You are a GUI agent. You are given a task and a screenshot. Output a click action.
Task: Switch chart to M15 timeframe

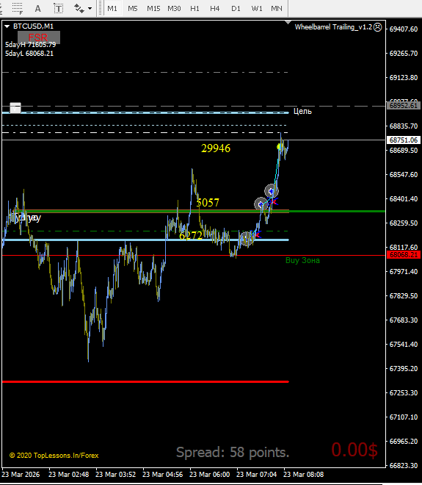153,8
